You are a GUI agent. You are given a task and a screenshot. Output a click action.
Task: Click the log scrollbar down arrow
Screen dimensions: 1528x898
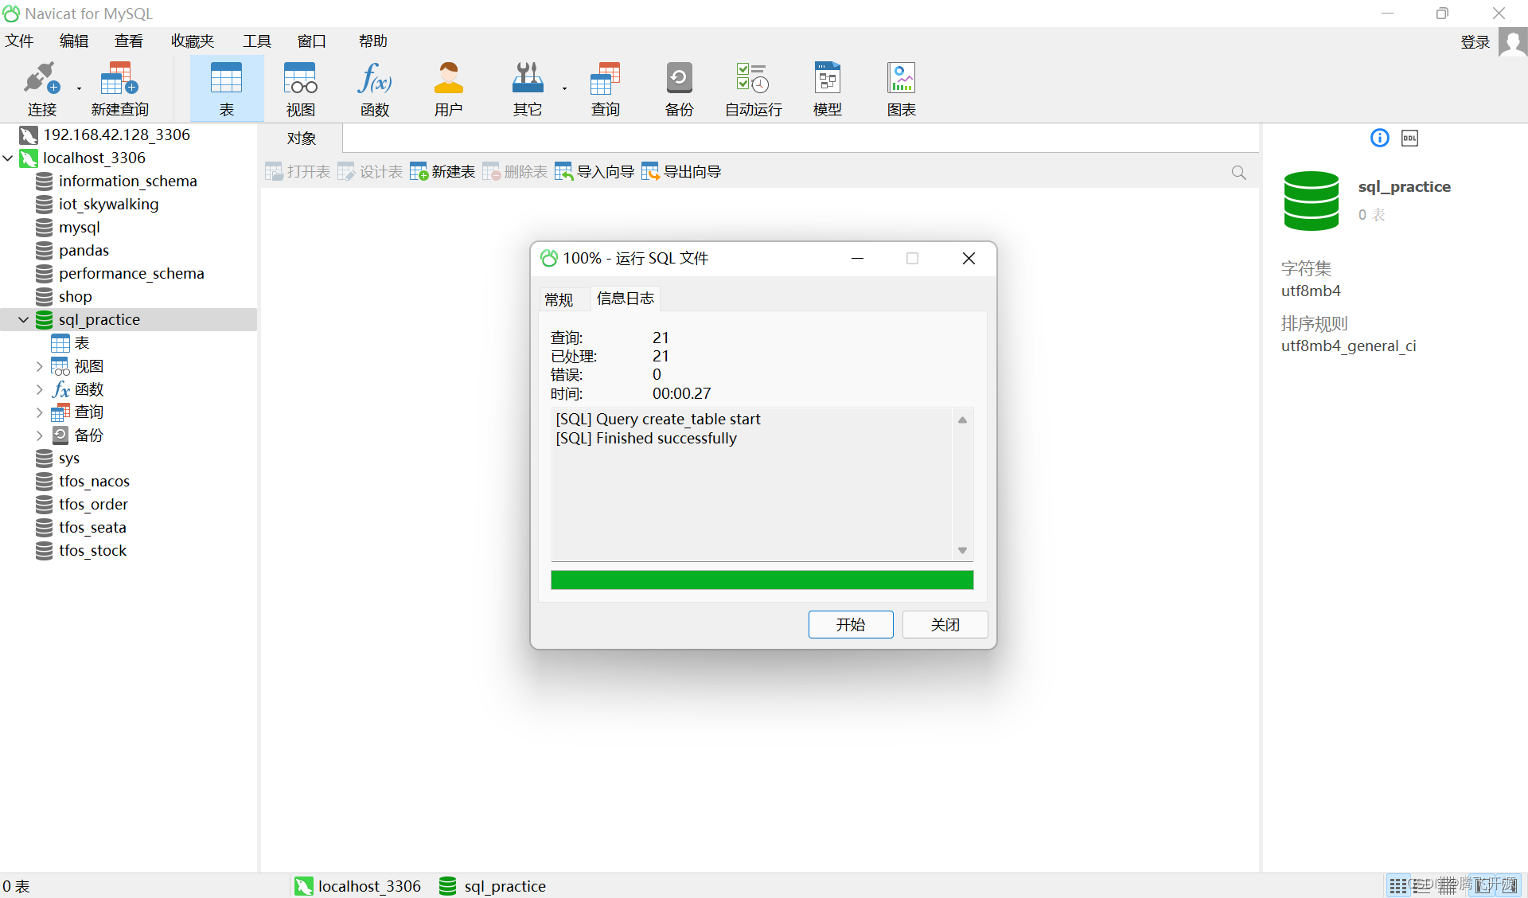[x=962, y=551]
